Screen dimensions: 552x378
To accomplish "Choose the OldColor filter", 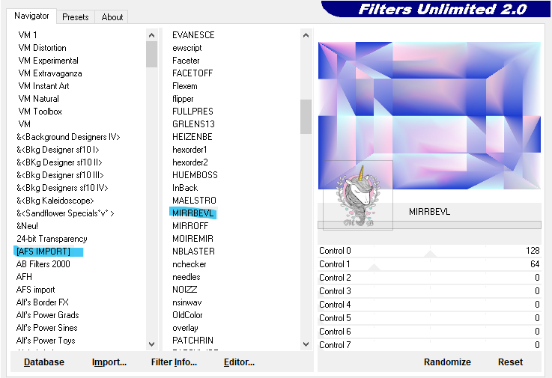I will (x=187, y=314).
